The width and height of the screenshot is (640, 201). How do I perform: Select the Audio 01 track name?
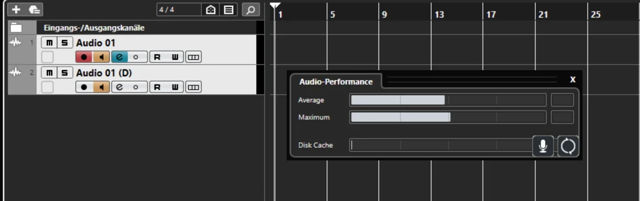[x=96, y=43]
